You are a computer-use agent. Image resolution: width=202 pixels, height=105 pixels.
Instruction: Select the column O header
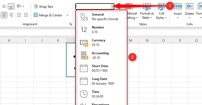(x=163, y=41)
